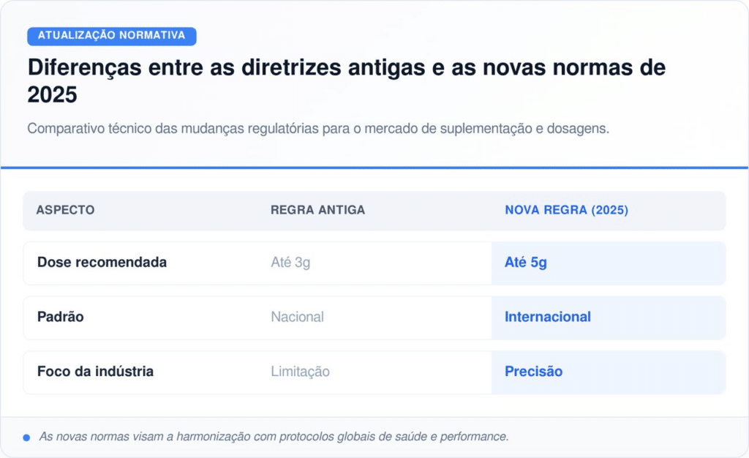Select the Foco da indústria row label

click(x=95, y=372)
